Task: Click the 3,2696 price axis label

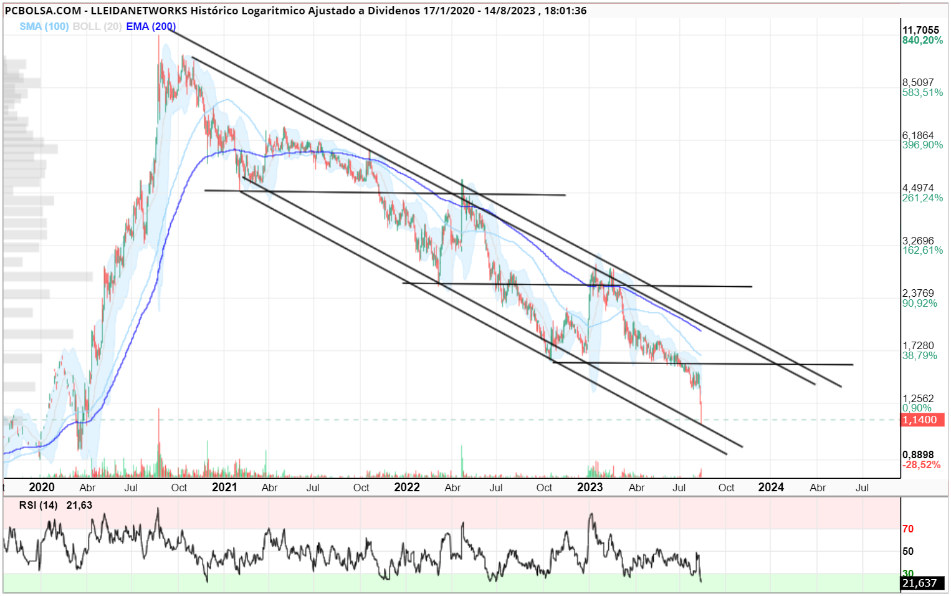Action: click(x=918, y=241)
